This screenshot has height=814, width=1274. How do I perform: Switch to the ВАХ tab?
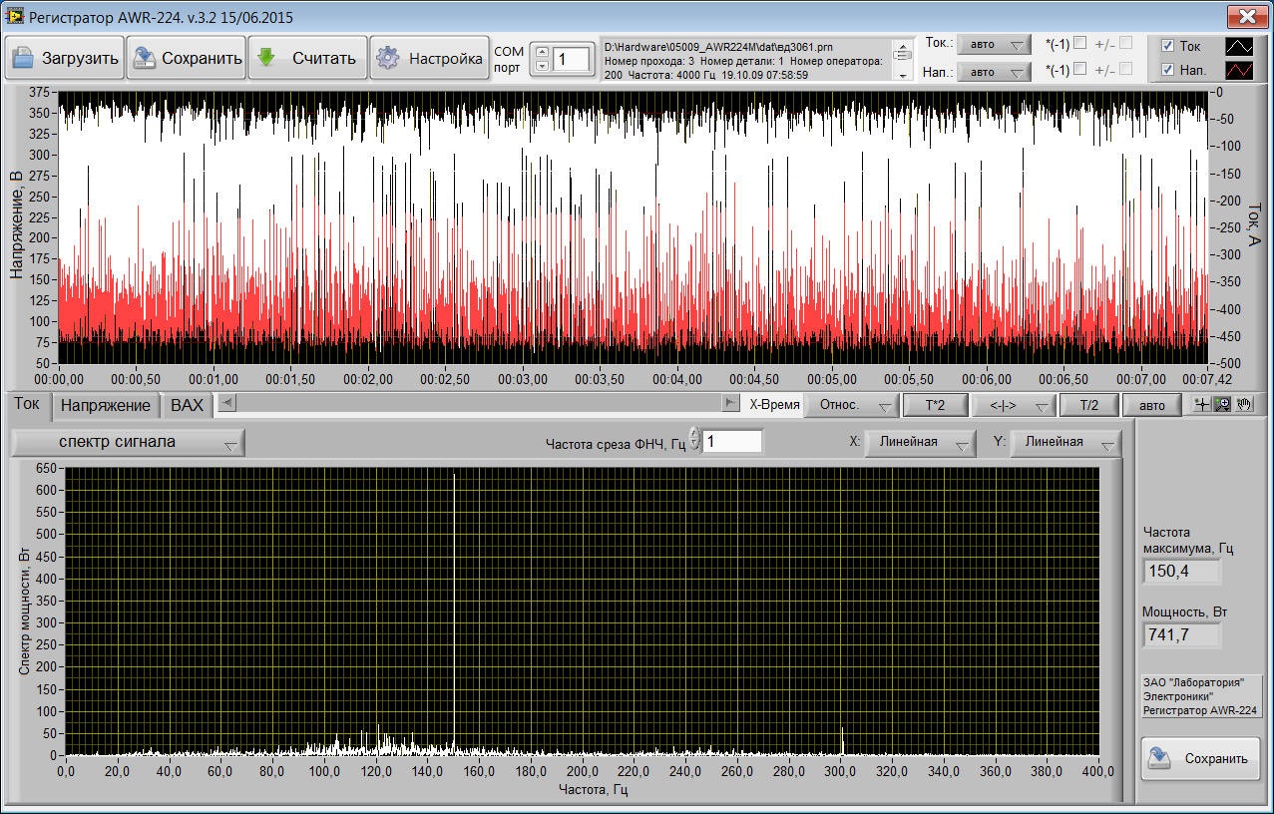click(x=187, y=405)
